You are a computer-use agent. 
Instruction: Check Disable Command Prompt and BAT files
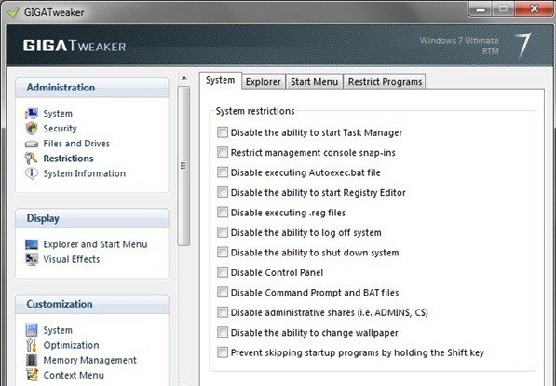tap(223, 292)
